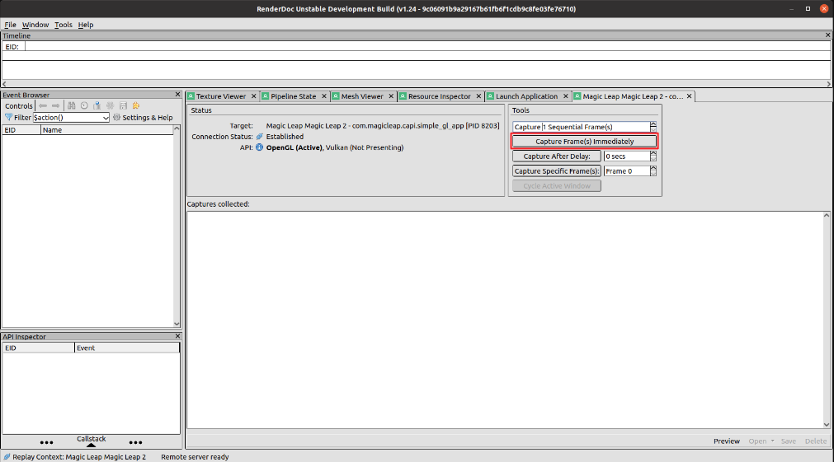Viewport: 834px width, 462px height.
Task: Click the Preview button under captures list
Action: [x=726, y=441]
